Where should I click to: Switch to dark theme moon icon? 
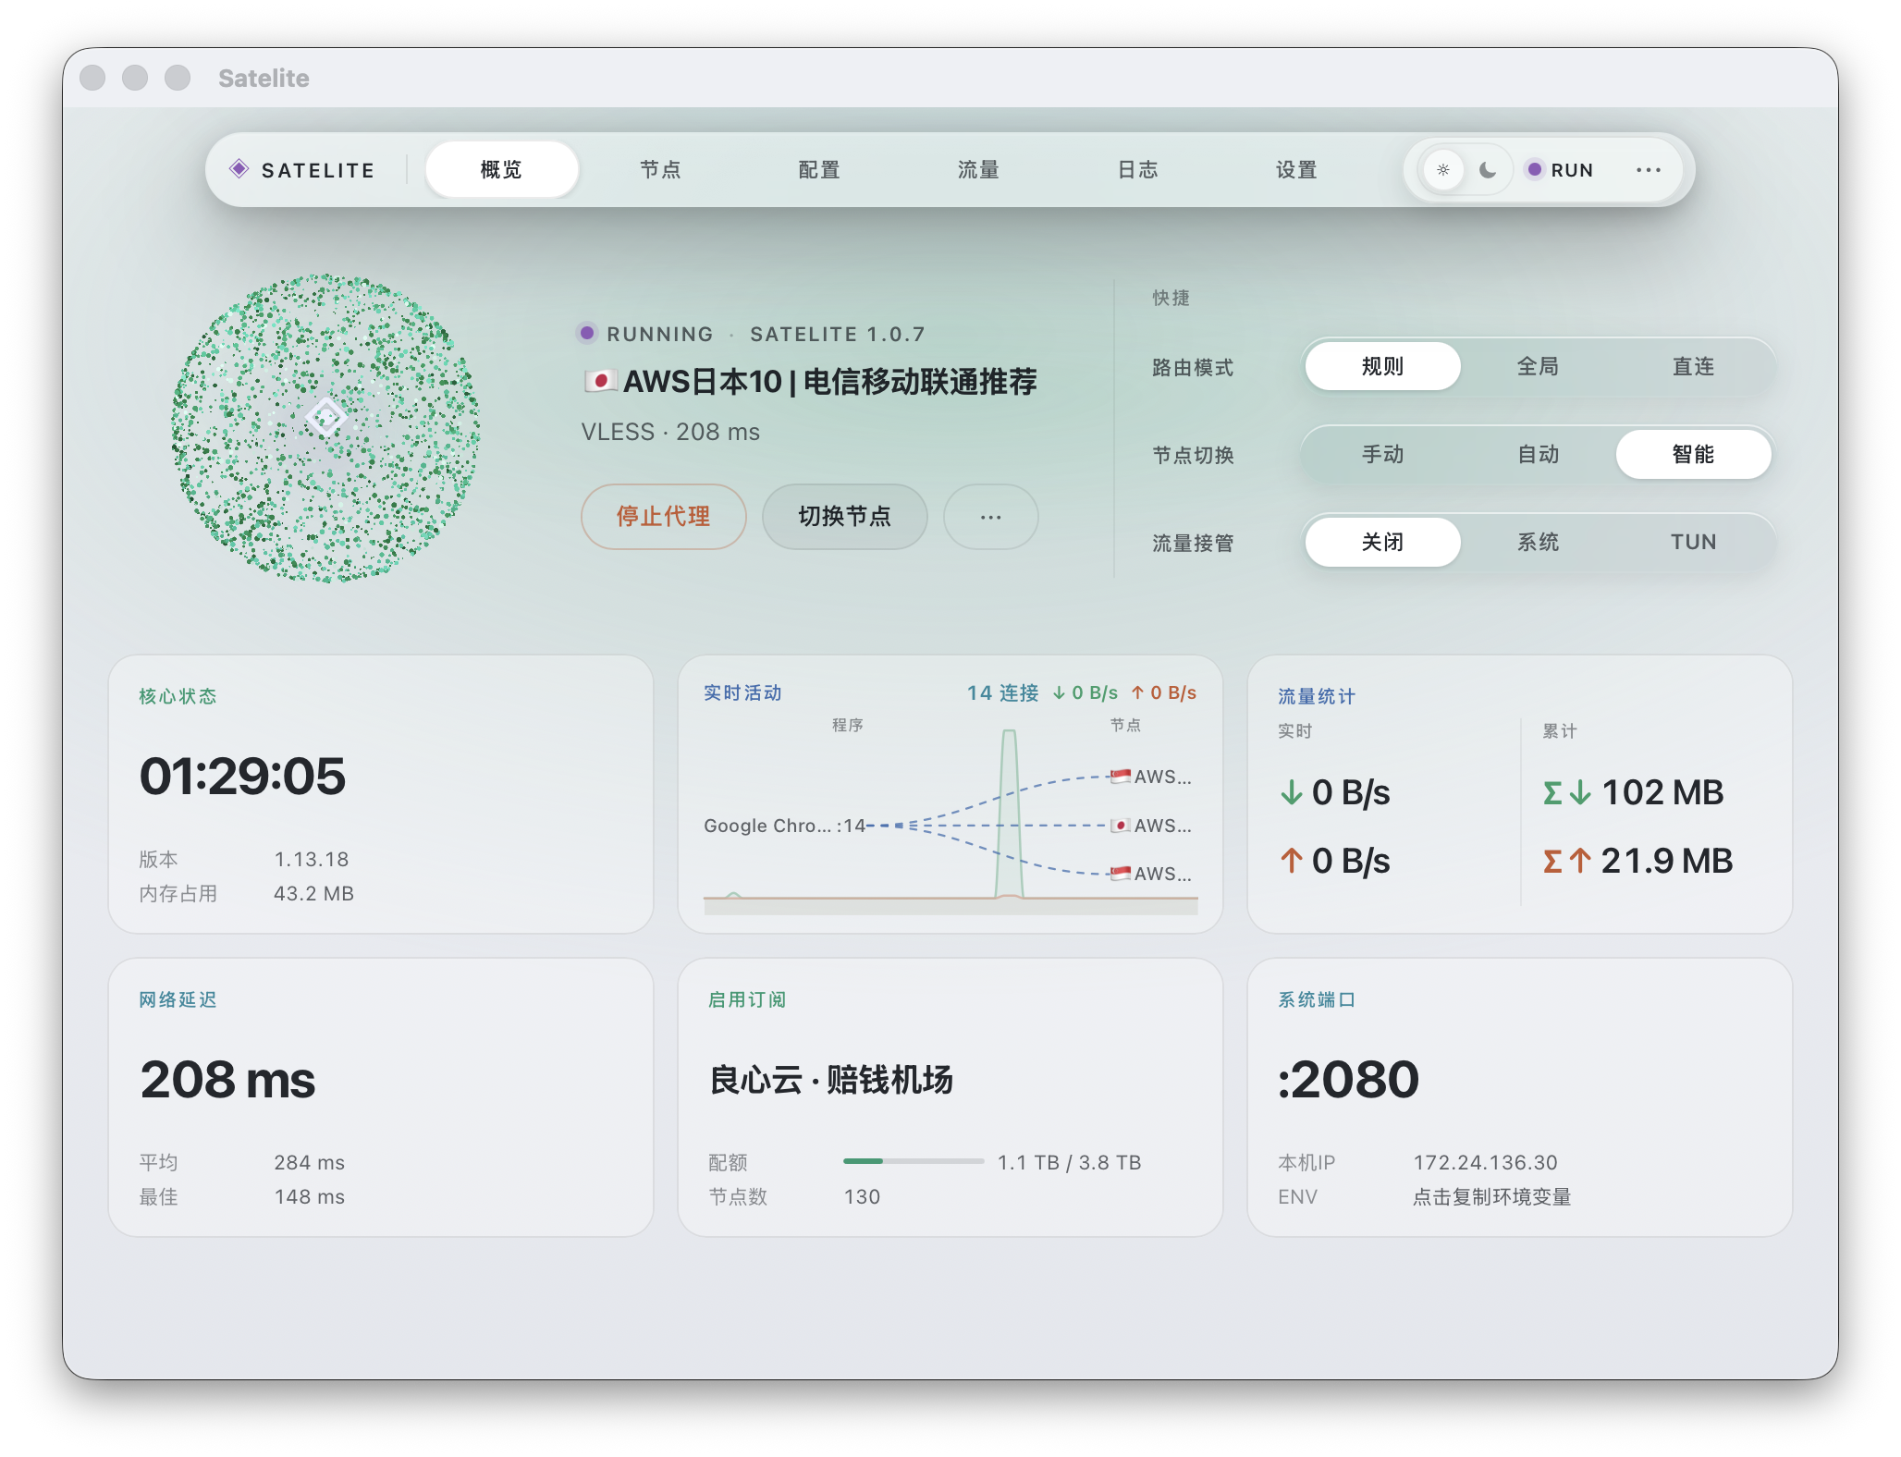(x=1487, y=170)
